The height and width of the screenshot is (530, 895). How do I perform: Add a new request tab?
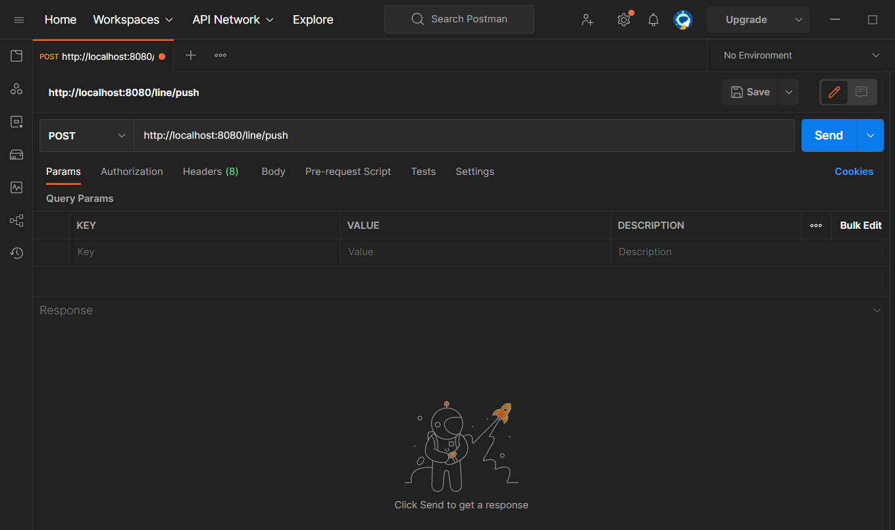click(191, 55)
